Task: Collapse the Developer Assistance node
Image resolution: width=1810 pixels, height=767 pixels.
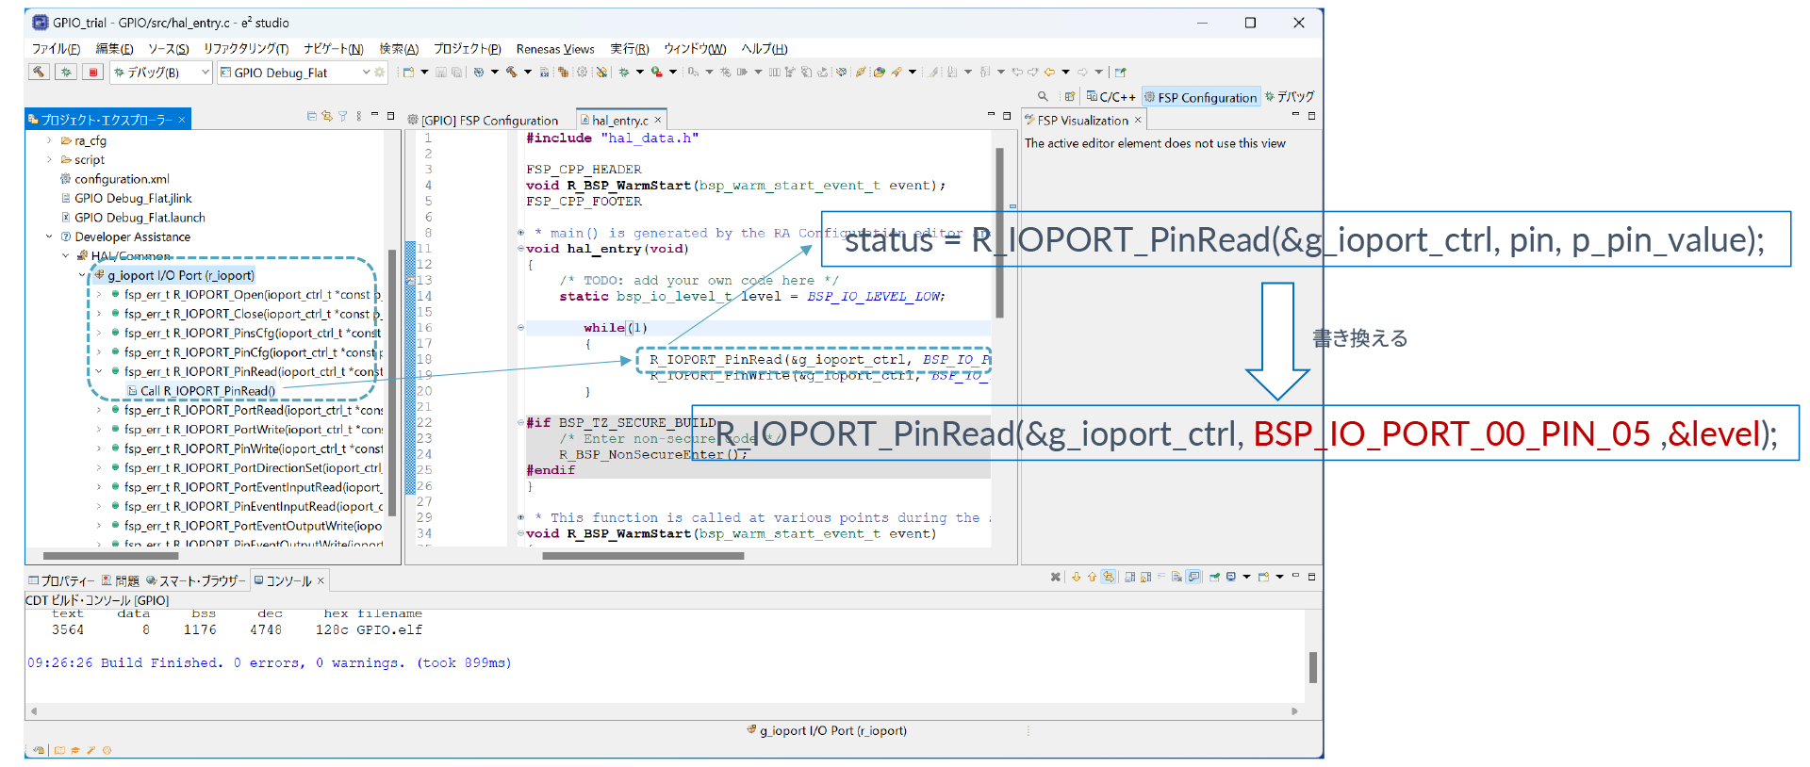Action: pos(49,237)
